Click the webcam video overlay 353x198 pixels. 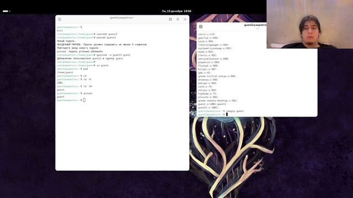(x=310, y=24)
